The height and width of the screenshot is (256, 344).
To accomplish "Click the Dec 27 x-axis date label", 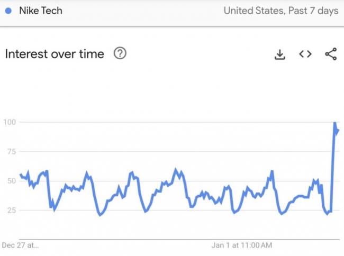I will coord(20,245).
